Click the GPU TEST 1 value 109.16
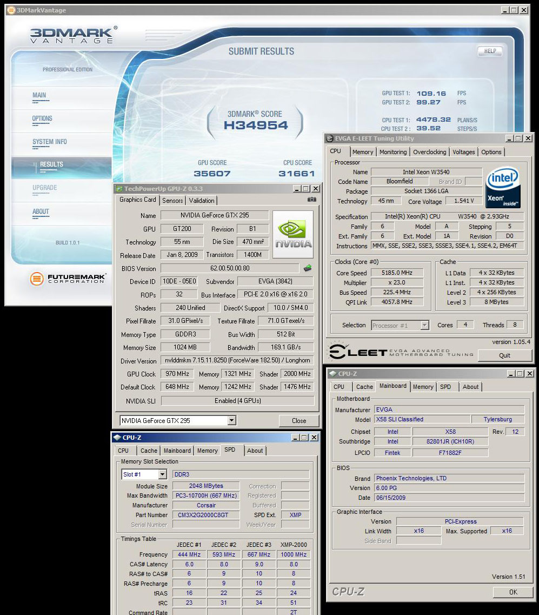The width and height of the screenshot is (539, 615). pyautogui.click(x=431, y=94)
